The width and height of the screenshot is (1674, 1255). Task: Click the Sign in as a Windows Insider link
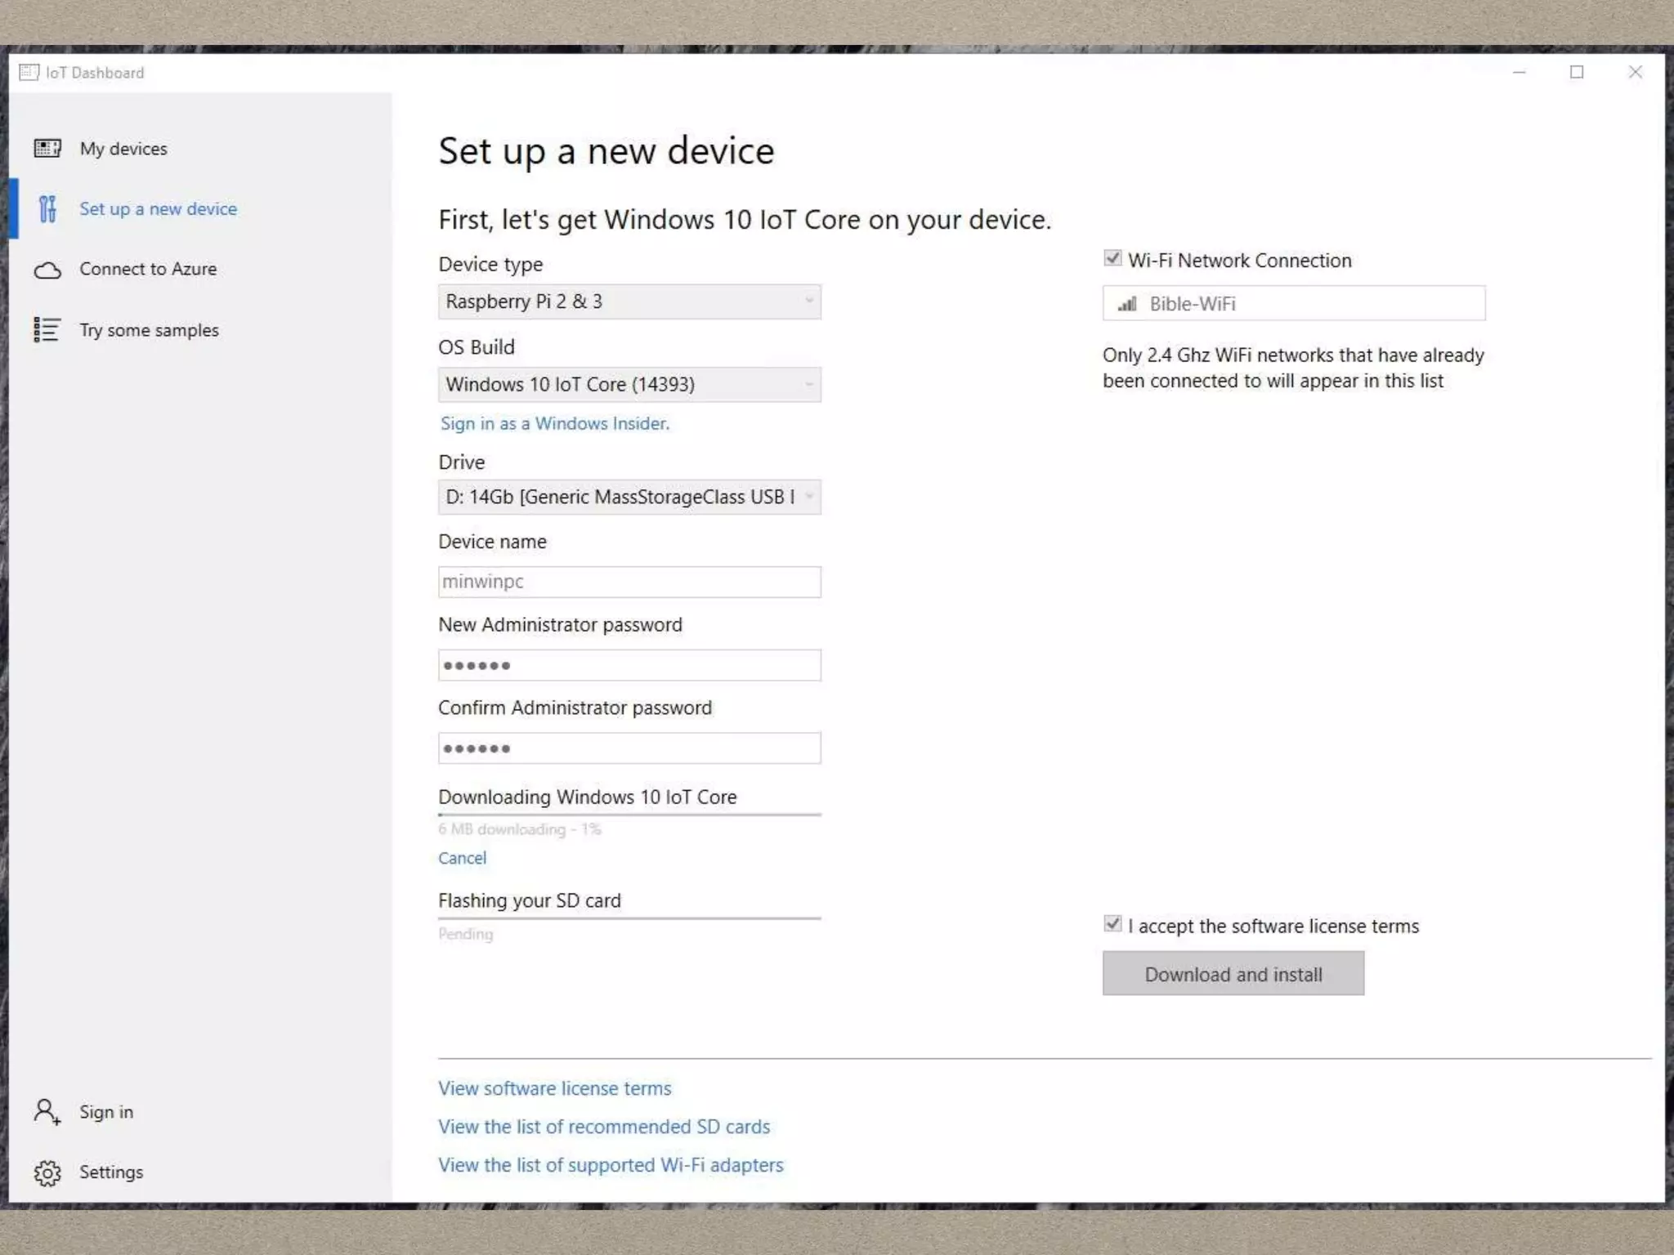tap(554, 423)
